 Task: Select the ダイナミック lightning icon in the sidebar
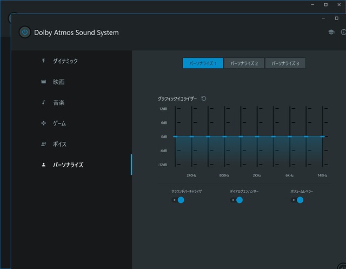tap(44, 61)
